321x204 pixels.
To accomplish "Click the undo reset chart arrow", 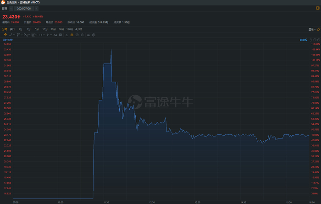I will pyautogui.click(x=311, y=40).
